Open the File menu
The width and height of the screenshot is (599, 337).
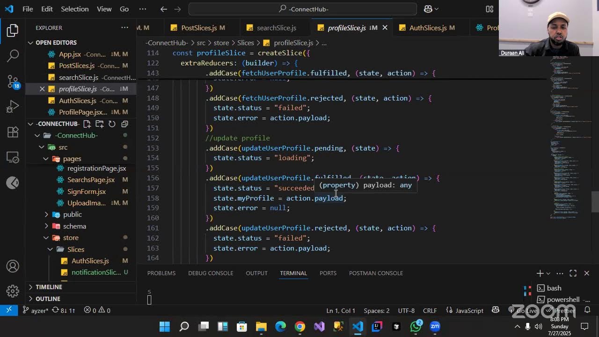point(28,9)
